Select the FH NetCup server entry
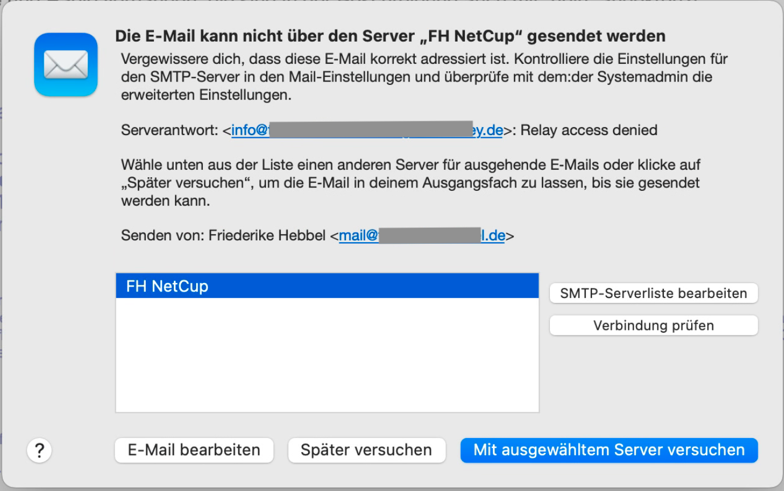784x491 pixels. coord(326,286)
